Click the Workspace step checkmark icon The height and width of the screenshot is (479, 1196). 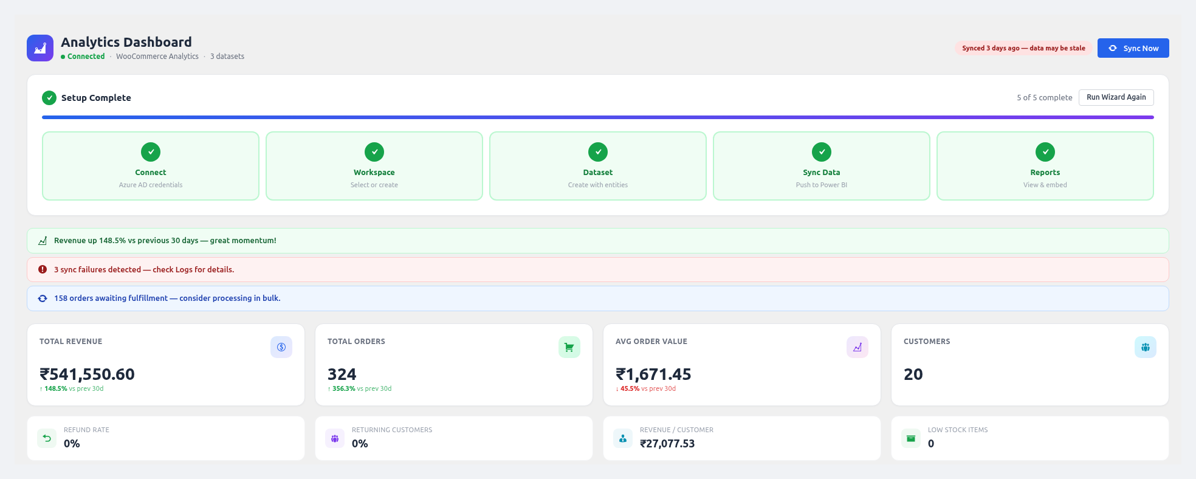point(374,152)
